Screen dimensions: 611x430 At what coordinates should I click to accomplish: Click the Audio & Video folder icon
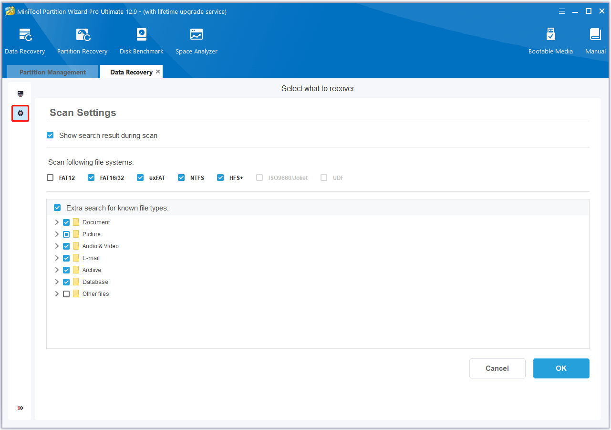click(76, 246)
